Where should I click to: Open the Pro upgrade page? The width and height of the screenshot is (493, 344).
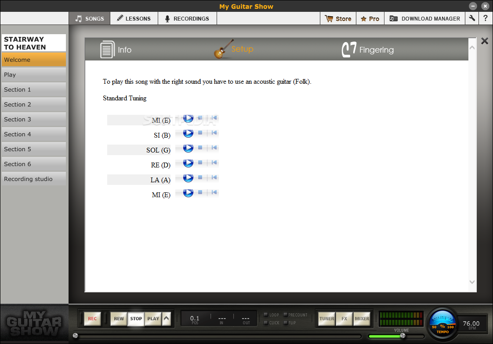tap(370, 18)
